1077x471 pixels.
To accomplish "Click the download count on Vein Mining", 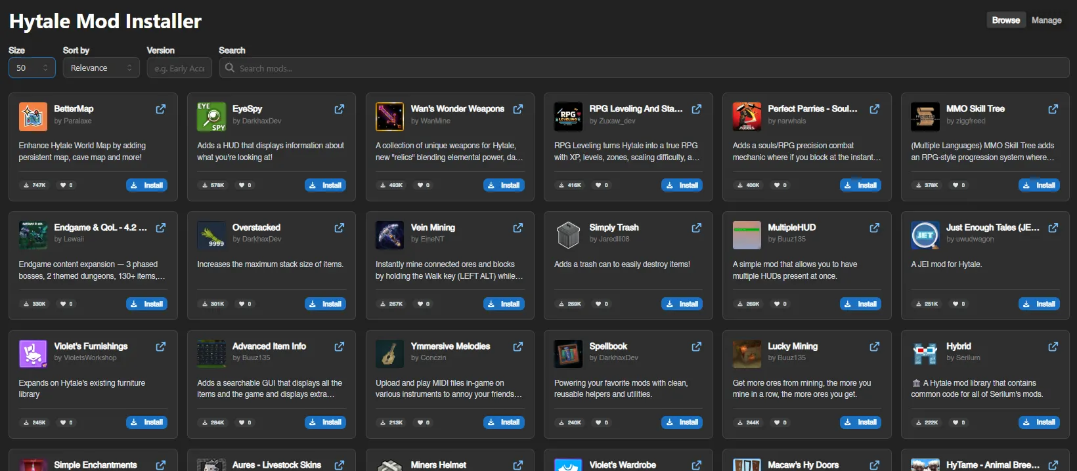I will click(x=391, y=304).
